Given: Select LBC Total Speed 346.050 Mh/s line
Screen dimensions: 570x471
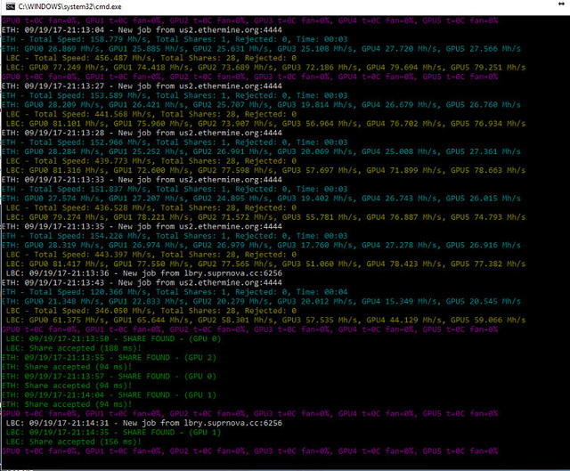Looking at the screenshot, I should (151, 311).
